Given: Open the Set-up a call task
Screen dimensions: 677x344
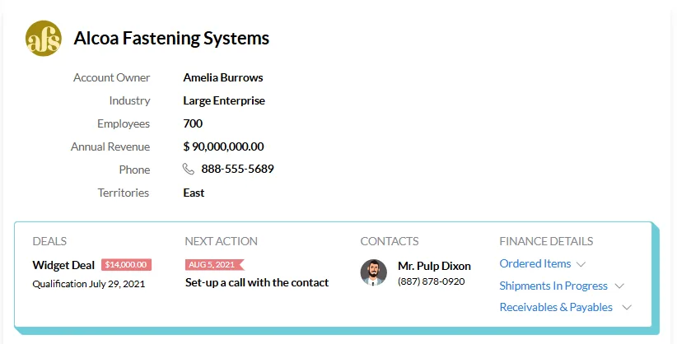Looking at the screenshot, I should 256,283.
